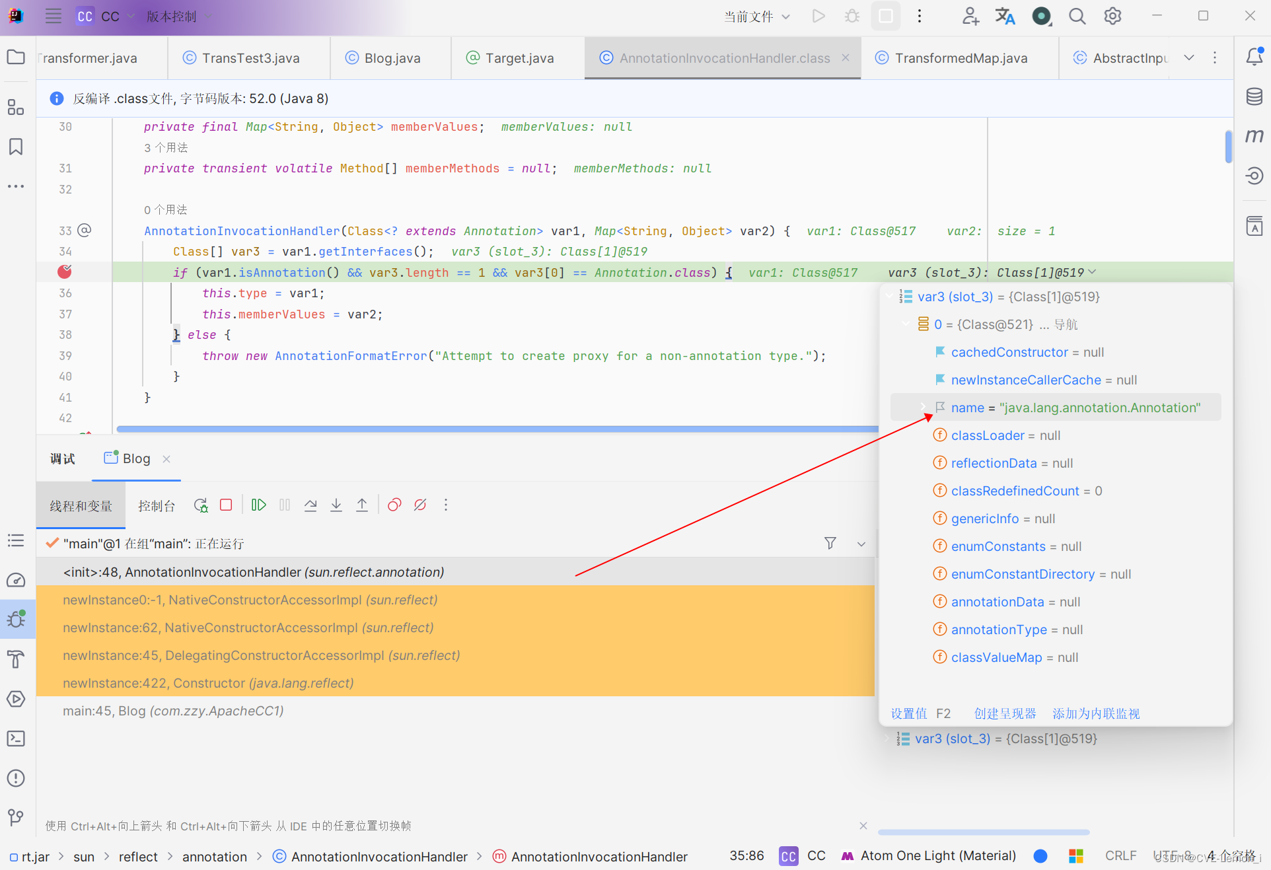
Task: Open the Problems tool window
Action: [16, 778]
